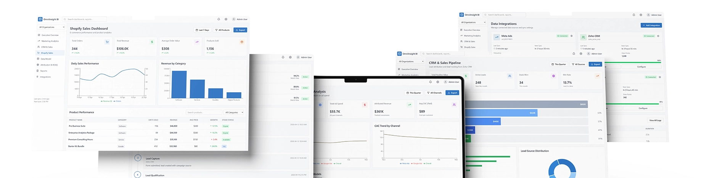Click the people icon on the Avg CAC (Paid) card
The height and width of the screenshot is (178, 701).
click(454, 105)
